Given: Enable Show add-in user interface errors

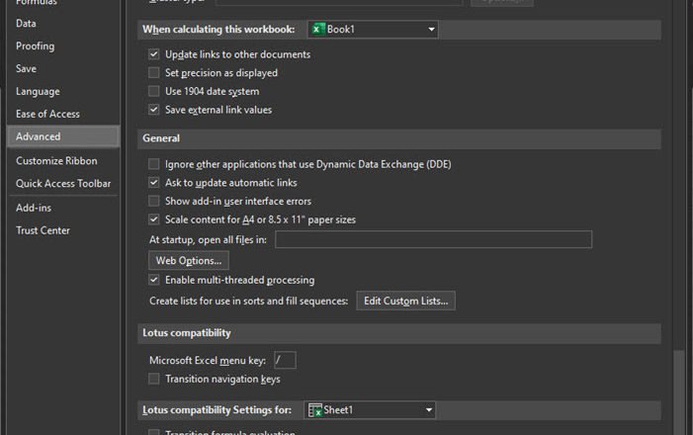Looking at the screenshot, I should [x=154, y=201].
